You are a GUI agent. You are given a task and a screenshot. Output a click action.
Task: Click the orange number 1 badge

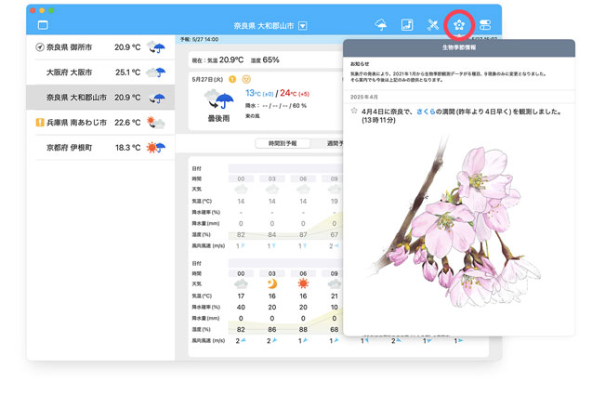[231, 79]
